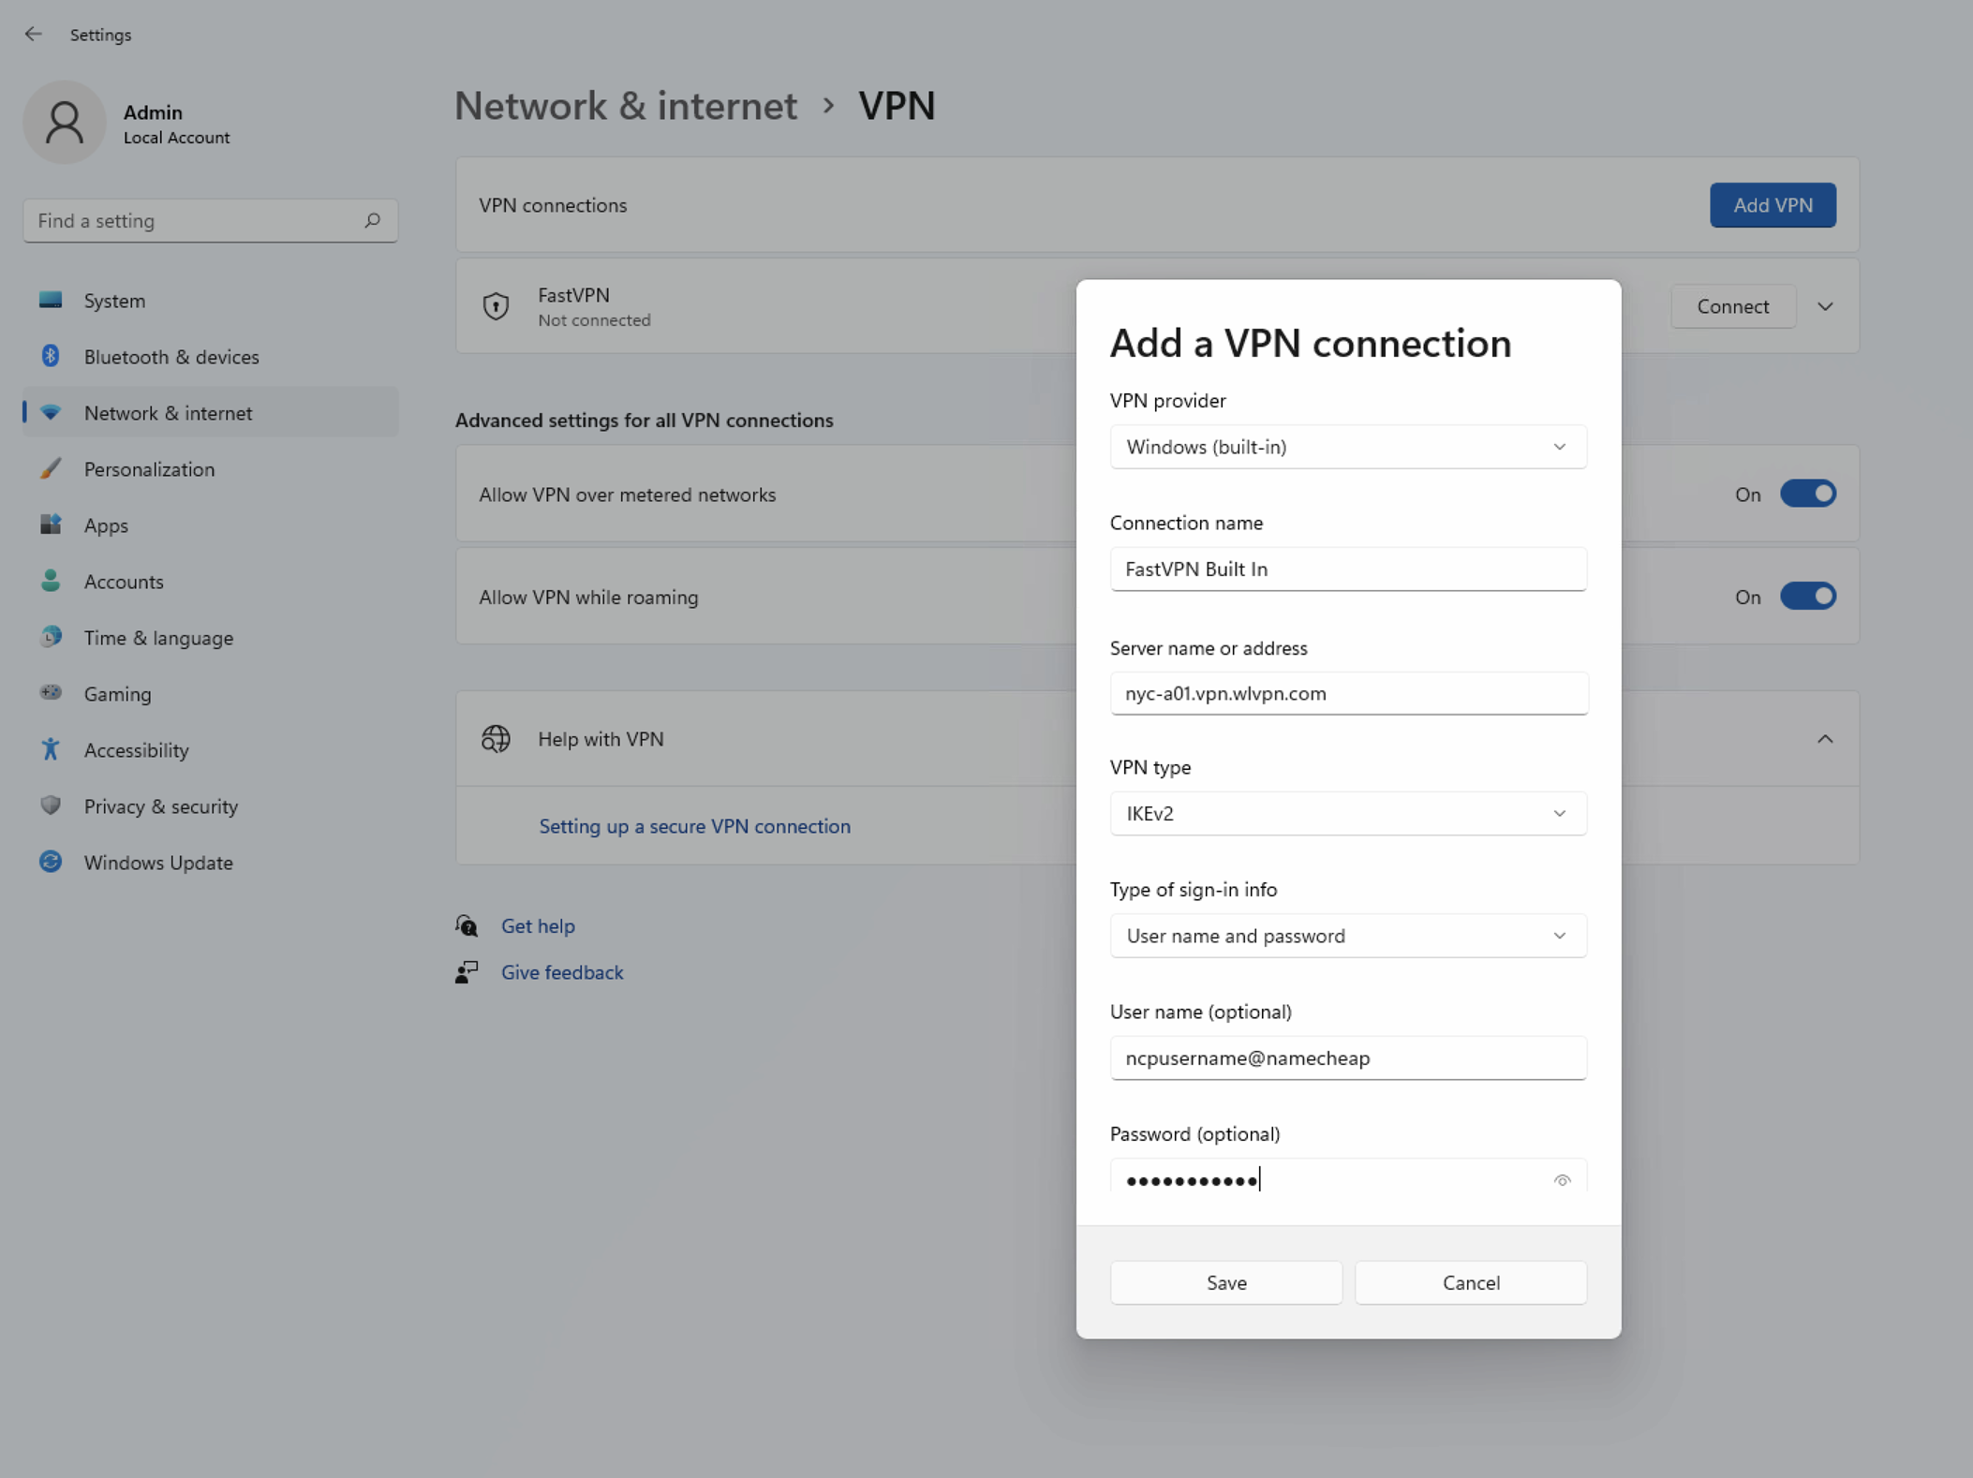Image resolution: width=1973 pixels, height=1478 pixels.
Task: Click the System monitor icon
Action: coord(51,301)
